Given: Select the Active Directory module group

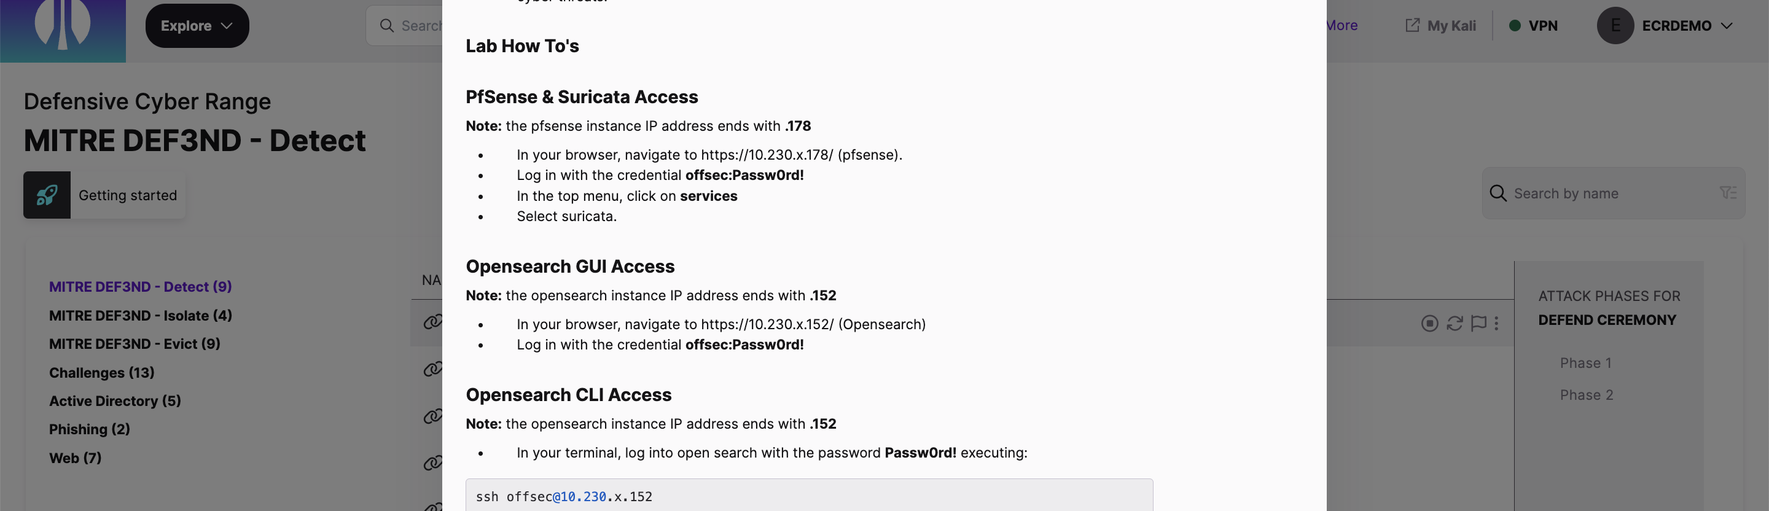Looking at the screenshot, I should pyautogui.click(x=114, y=400).
